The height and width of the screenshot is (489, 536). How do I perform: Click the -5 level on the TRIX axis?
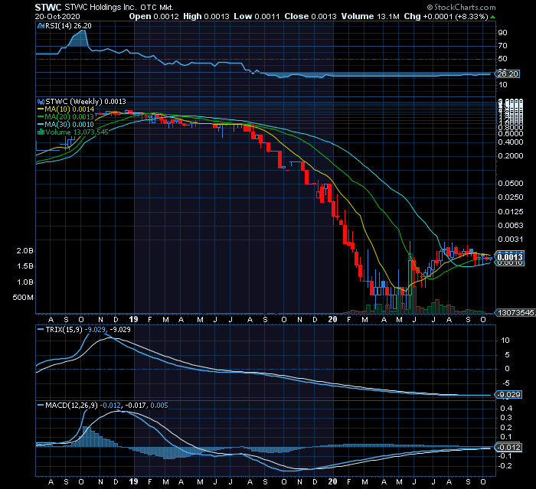[506, 383]
